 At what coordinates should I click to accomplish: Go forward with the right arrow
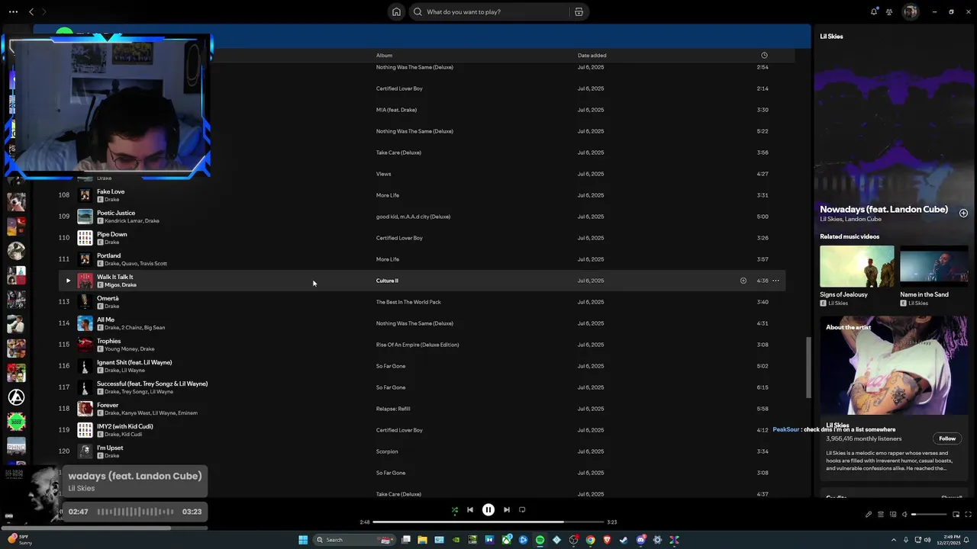tap(44, 11)
